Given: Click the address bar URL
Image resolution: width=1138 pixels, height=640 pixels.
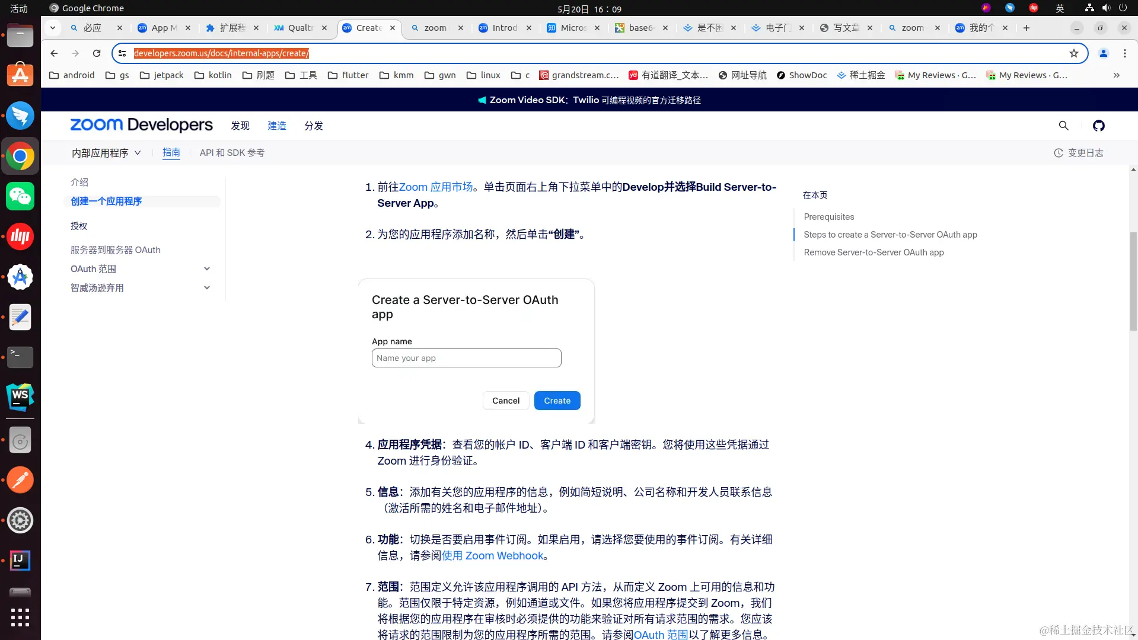Looking at the screenshot, I should coord(221,53).
